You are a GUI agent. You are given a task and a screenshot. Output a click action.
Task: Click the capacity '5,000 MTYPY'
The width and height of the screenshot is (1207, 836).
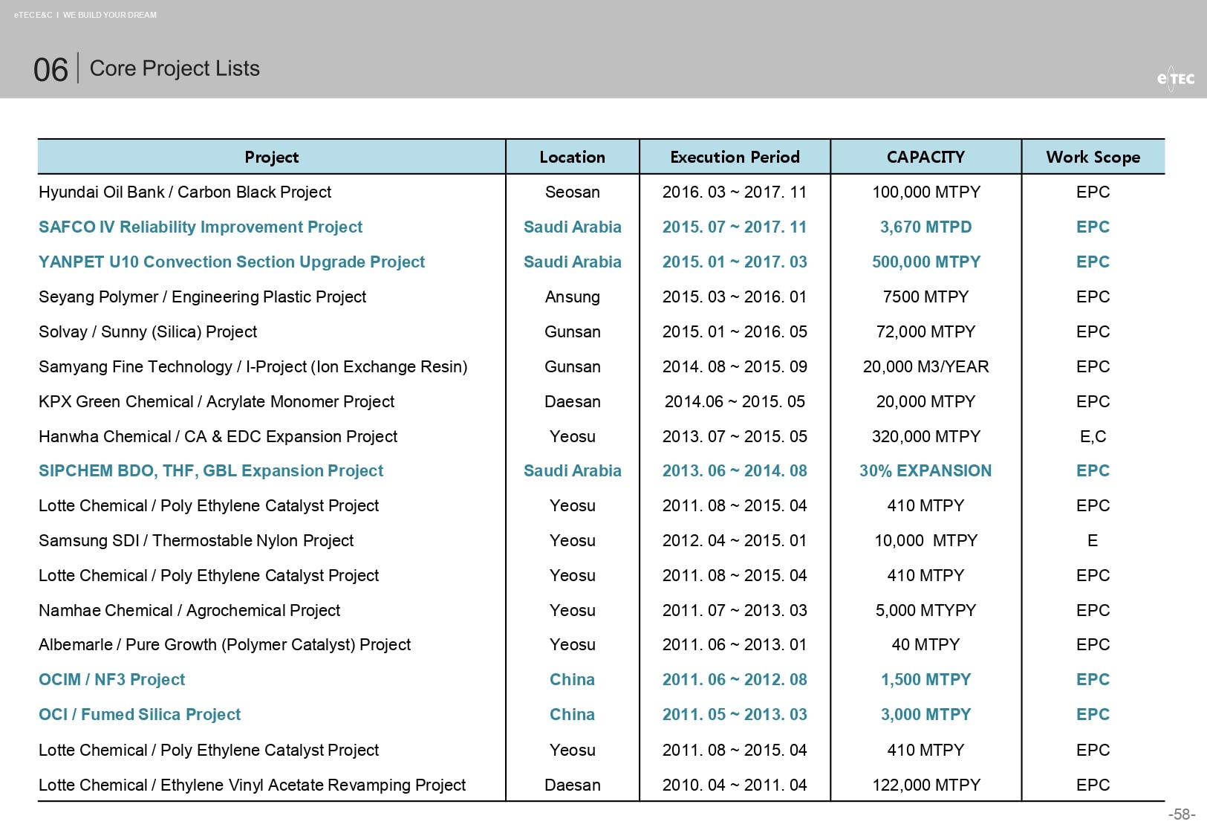[925, 610]
